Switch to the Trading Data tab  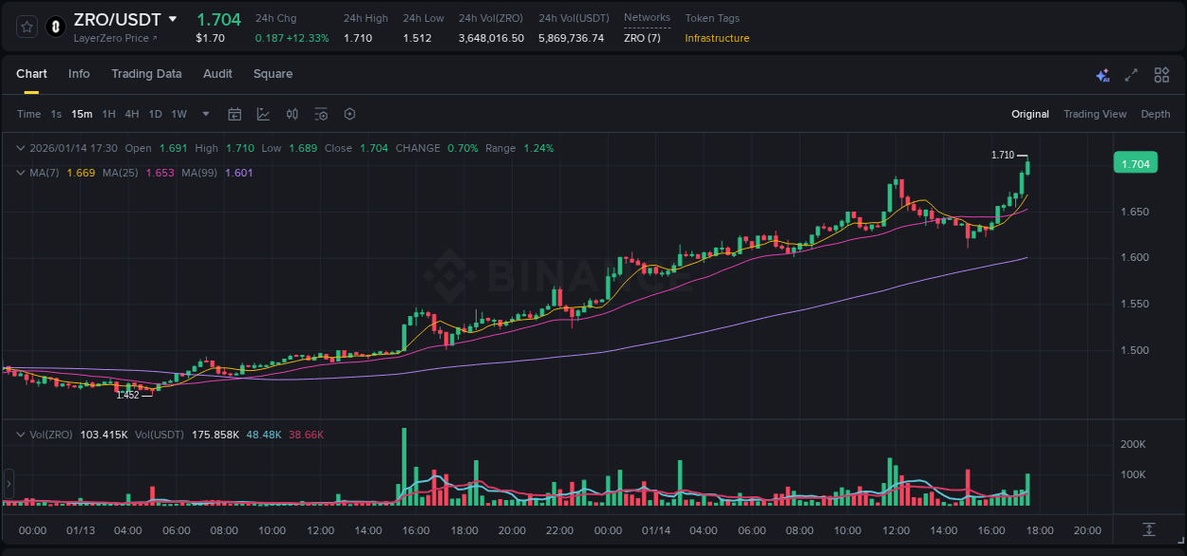point(146,74)
